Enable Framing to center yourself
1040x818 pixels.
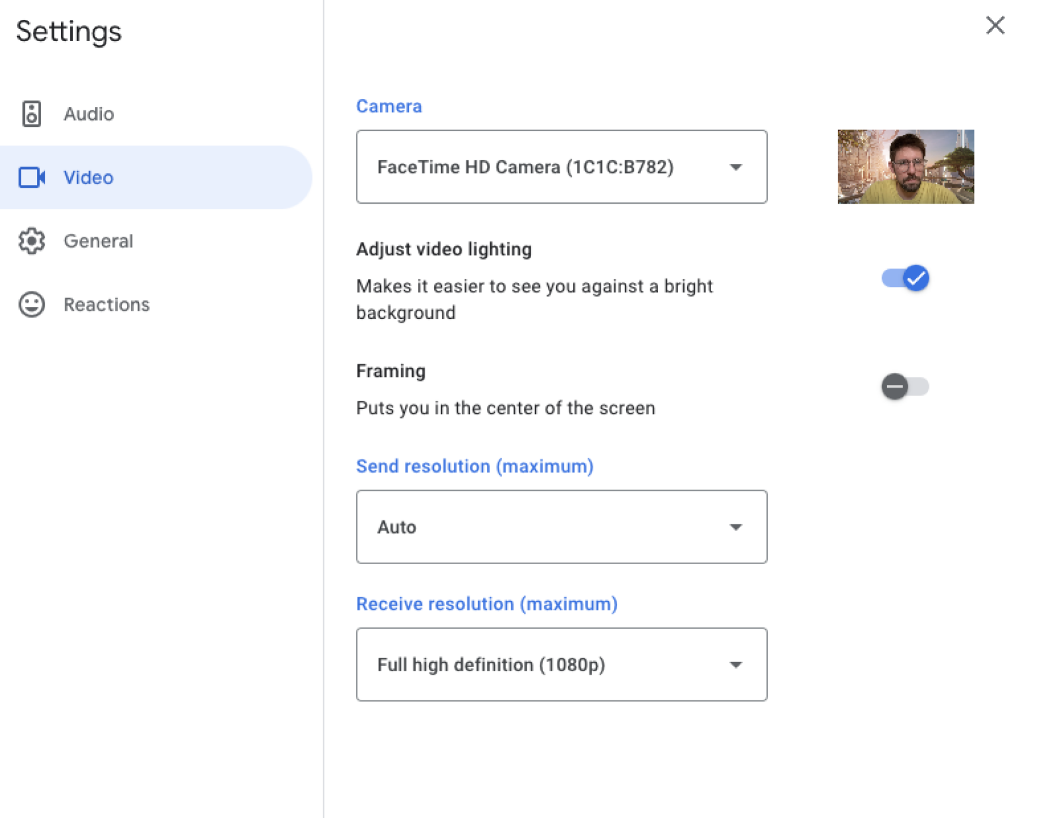click(906, 386)
